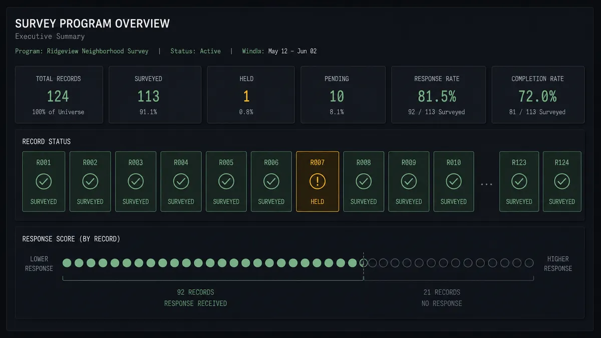The image size is (601, 338).
Task: Click the '92 / 113 Surveyed' text
Action: coord(437,112)
